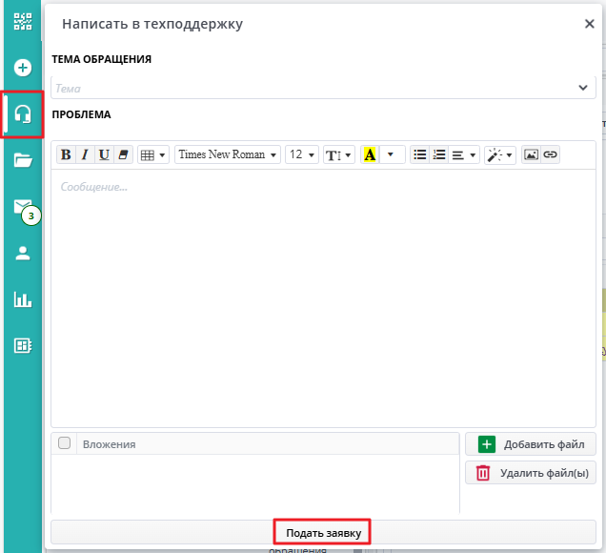
Task: Click the insert picture icon
Action: [531, 154]
